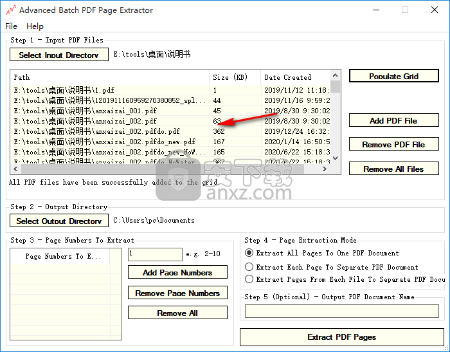Screen dimensions: 450x352
Task: Click the Output PDF Document Name field
Action: click(x=342, y=311)
